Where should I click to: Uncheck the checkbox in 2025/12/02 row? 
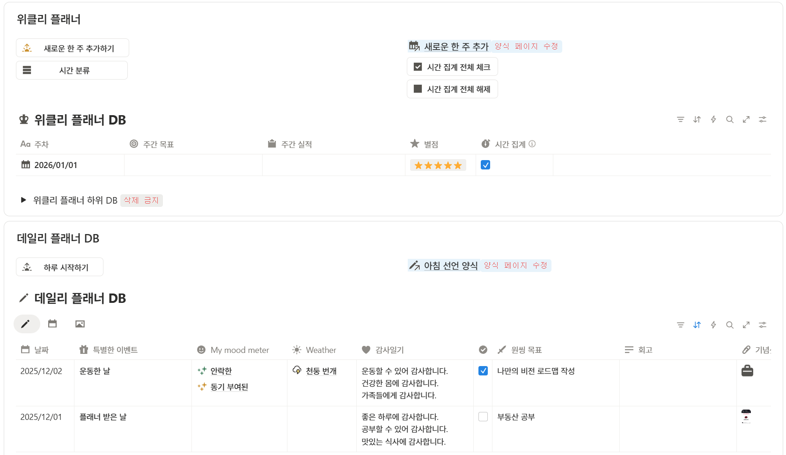(483, 371)
